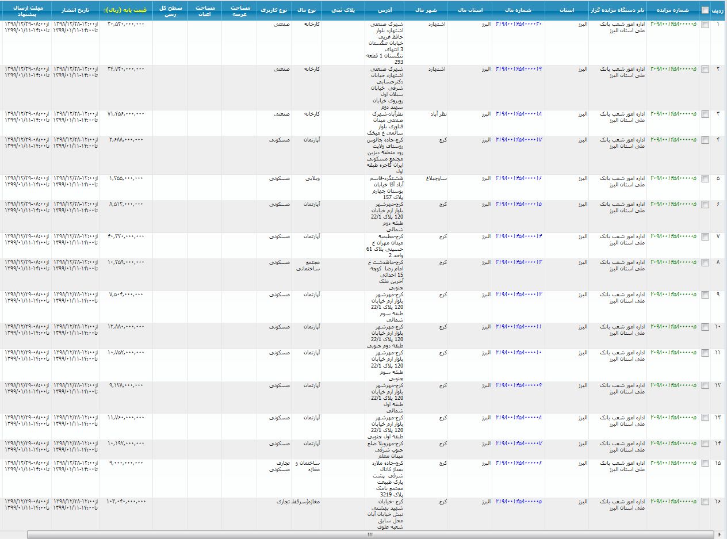The height and width of the screenshot is (539, 727).
Task: Select the checkbox for row 5 (ساوجبلاغ)
Action: [705, 179]
